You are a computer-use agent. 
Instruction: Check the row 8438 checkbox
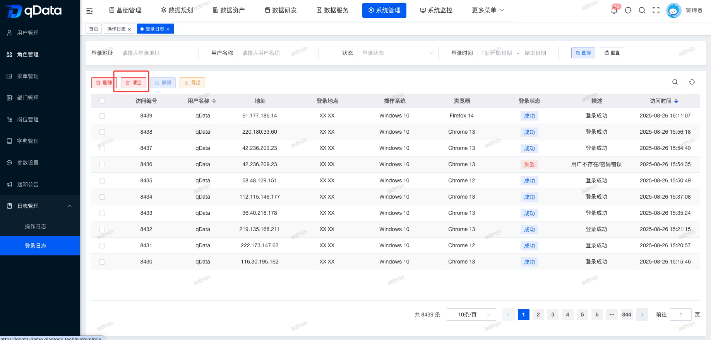pyautogui.click(x=102, y=132)
